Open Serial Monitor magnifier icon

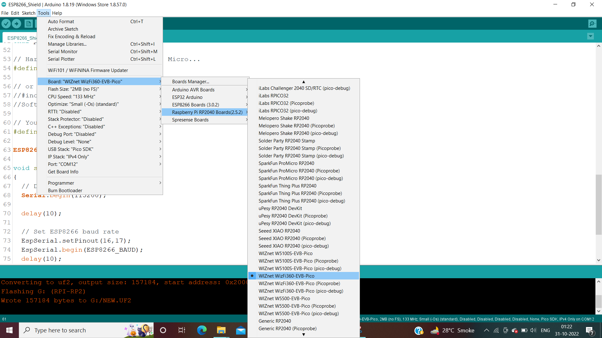592,23
